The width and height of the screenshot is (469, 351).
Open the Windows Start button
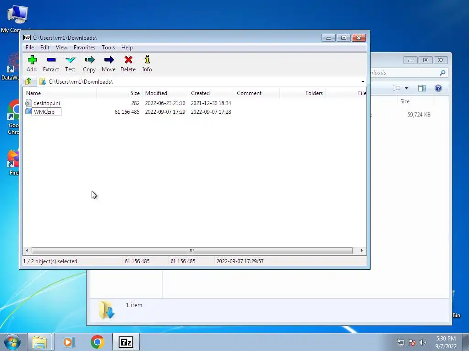(x=12, y=342)
